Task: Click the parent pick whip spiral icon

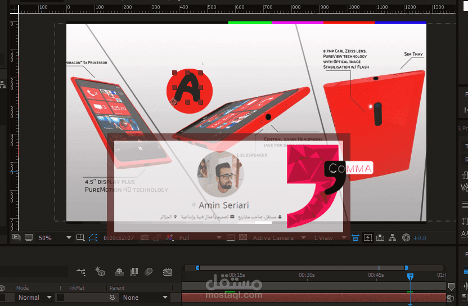Action: click(112, 298)
